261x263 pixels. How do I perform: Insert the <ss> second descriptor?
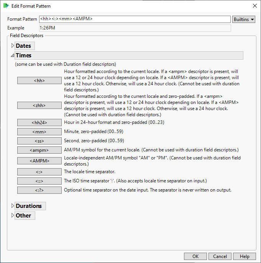pos(39,141)
